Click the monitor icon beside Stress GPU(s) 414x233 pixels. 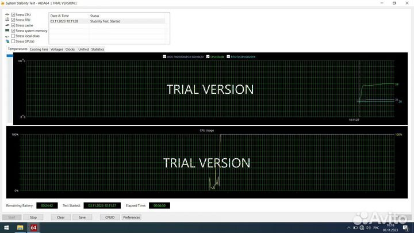click(x=7, y=41)
